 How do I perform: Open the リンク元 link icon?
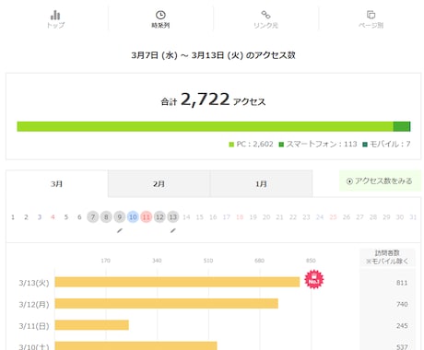click(265, 15)
